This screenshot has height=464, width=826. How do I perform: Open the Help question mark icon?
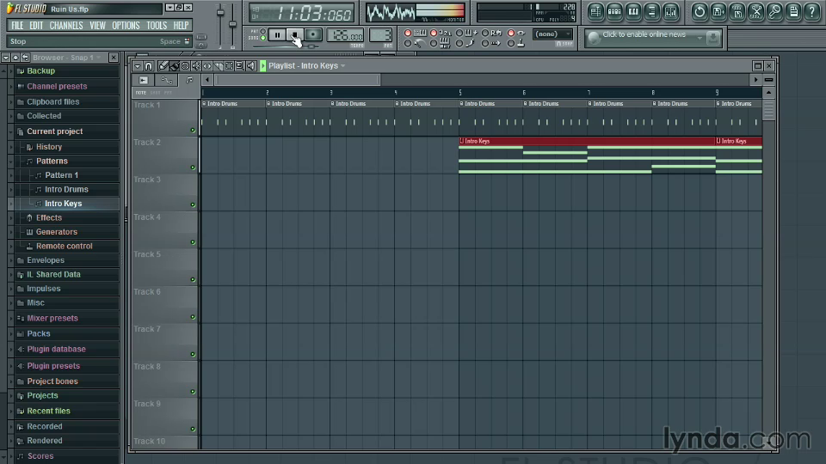pos(812,11)
